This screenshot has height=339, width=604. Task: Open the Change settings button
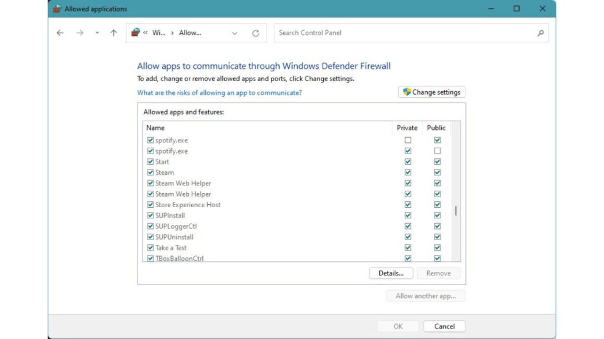tap(431, 92)
